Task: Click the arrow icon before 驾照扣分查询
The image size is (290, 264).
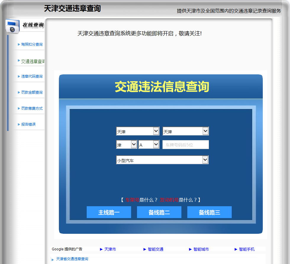Action: point(19,44)
